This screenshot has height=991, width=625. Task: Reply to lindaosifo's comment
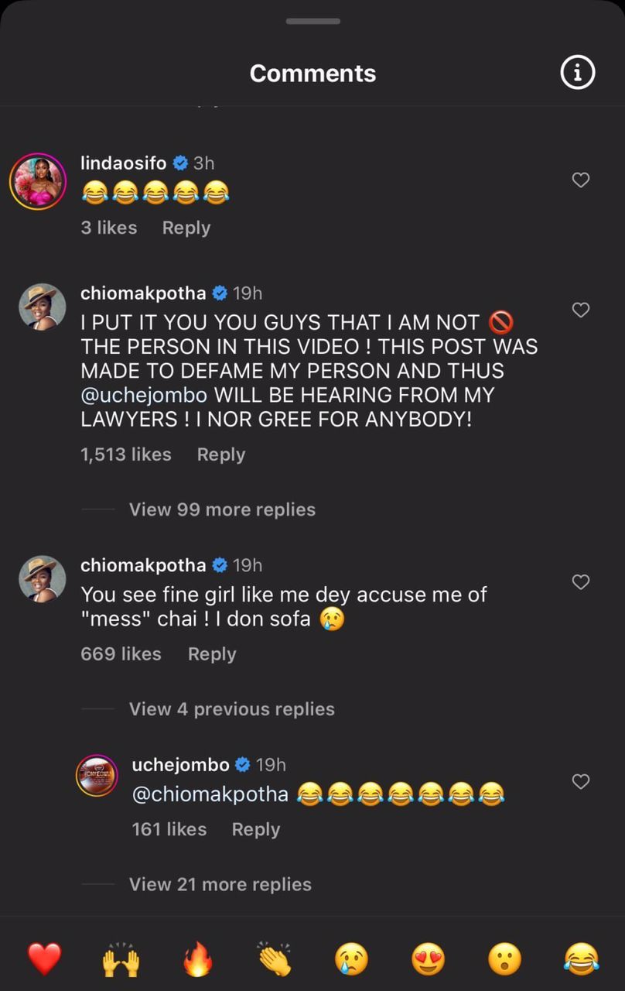pyautogui.click(x=186, y=228)
